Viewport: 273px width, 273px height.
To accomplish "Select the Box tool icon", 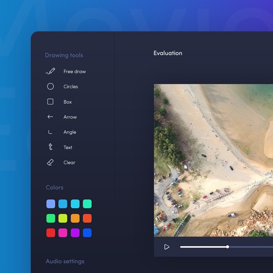I will (50, 102).
